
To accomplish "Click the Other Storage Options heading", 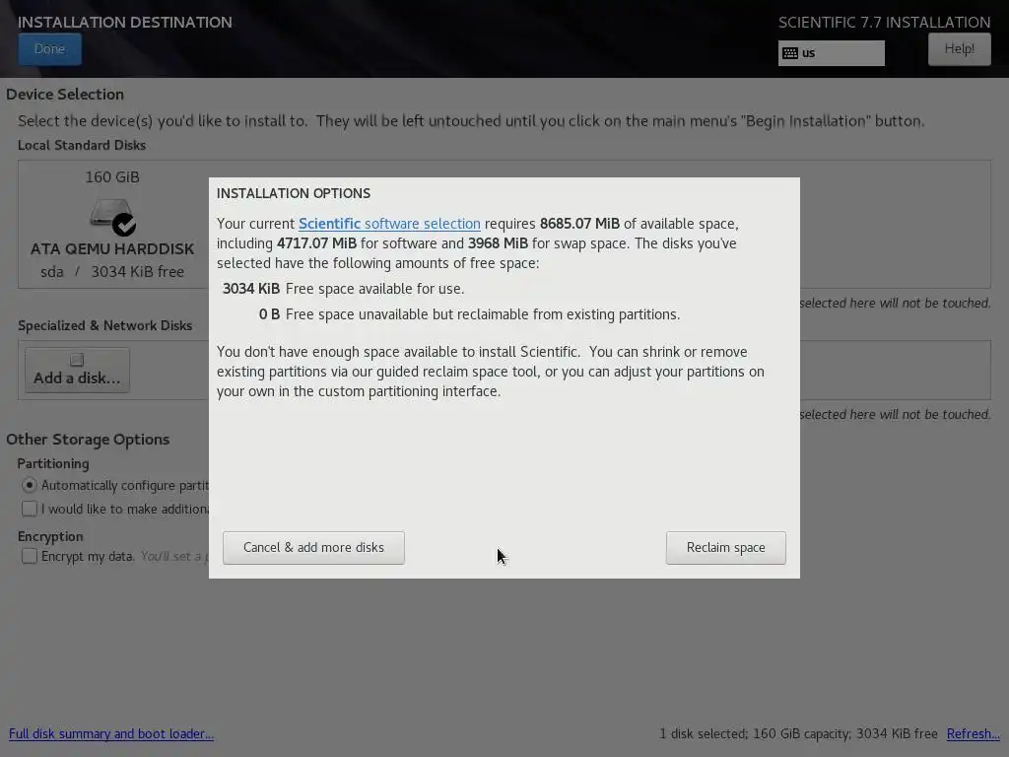I will 88,440.
